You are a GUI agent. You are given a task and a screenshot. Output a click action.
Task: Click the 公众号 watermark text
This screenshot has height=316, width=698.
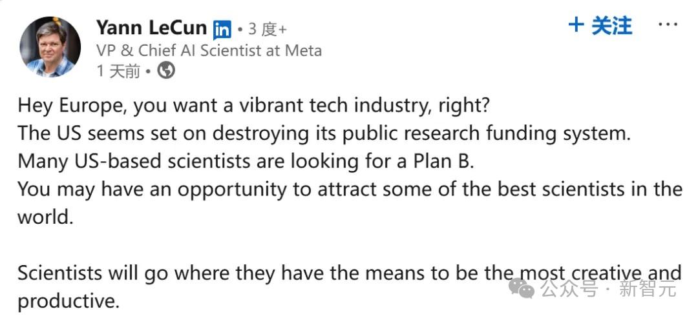click(569, 288)
